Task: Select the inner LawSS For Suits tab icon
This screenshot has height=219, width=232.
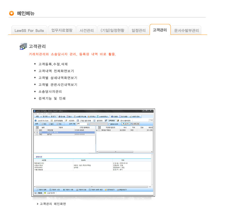Action: click(36, 120)
